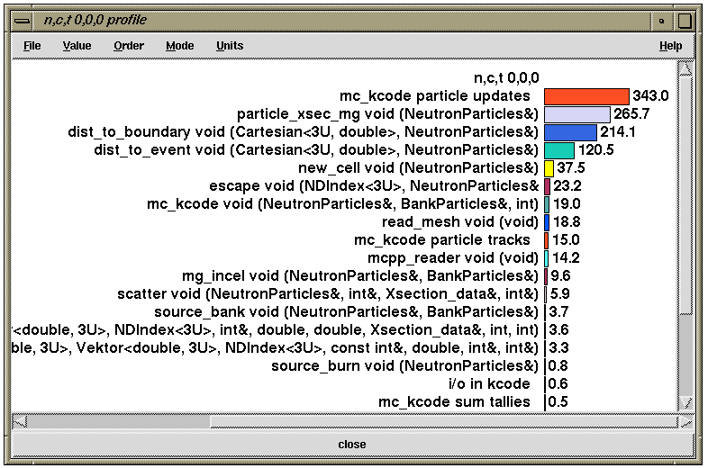Select the lavender particle_xsec_mg bar
Screen dimensions: 708x468
tap(577, 114)
